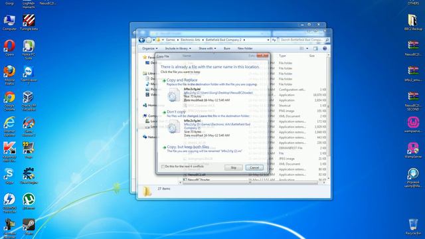Open the Nokia PC Suite shortcut
Image resolution: width=425 pixels, height=239 pixels.
(29, 50)
